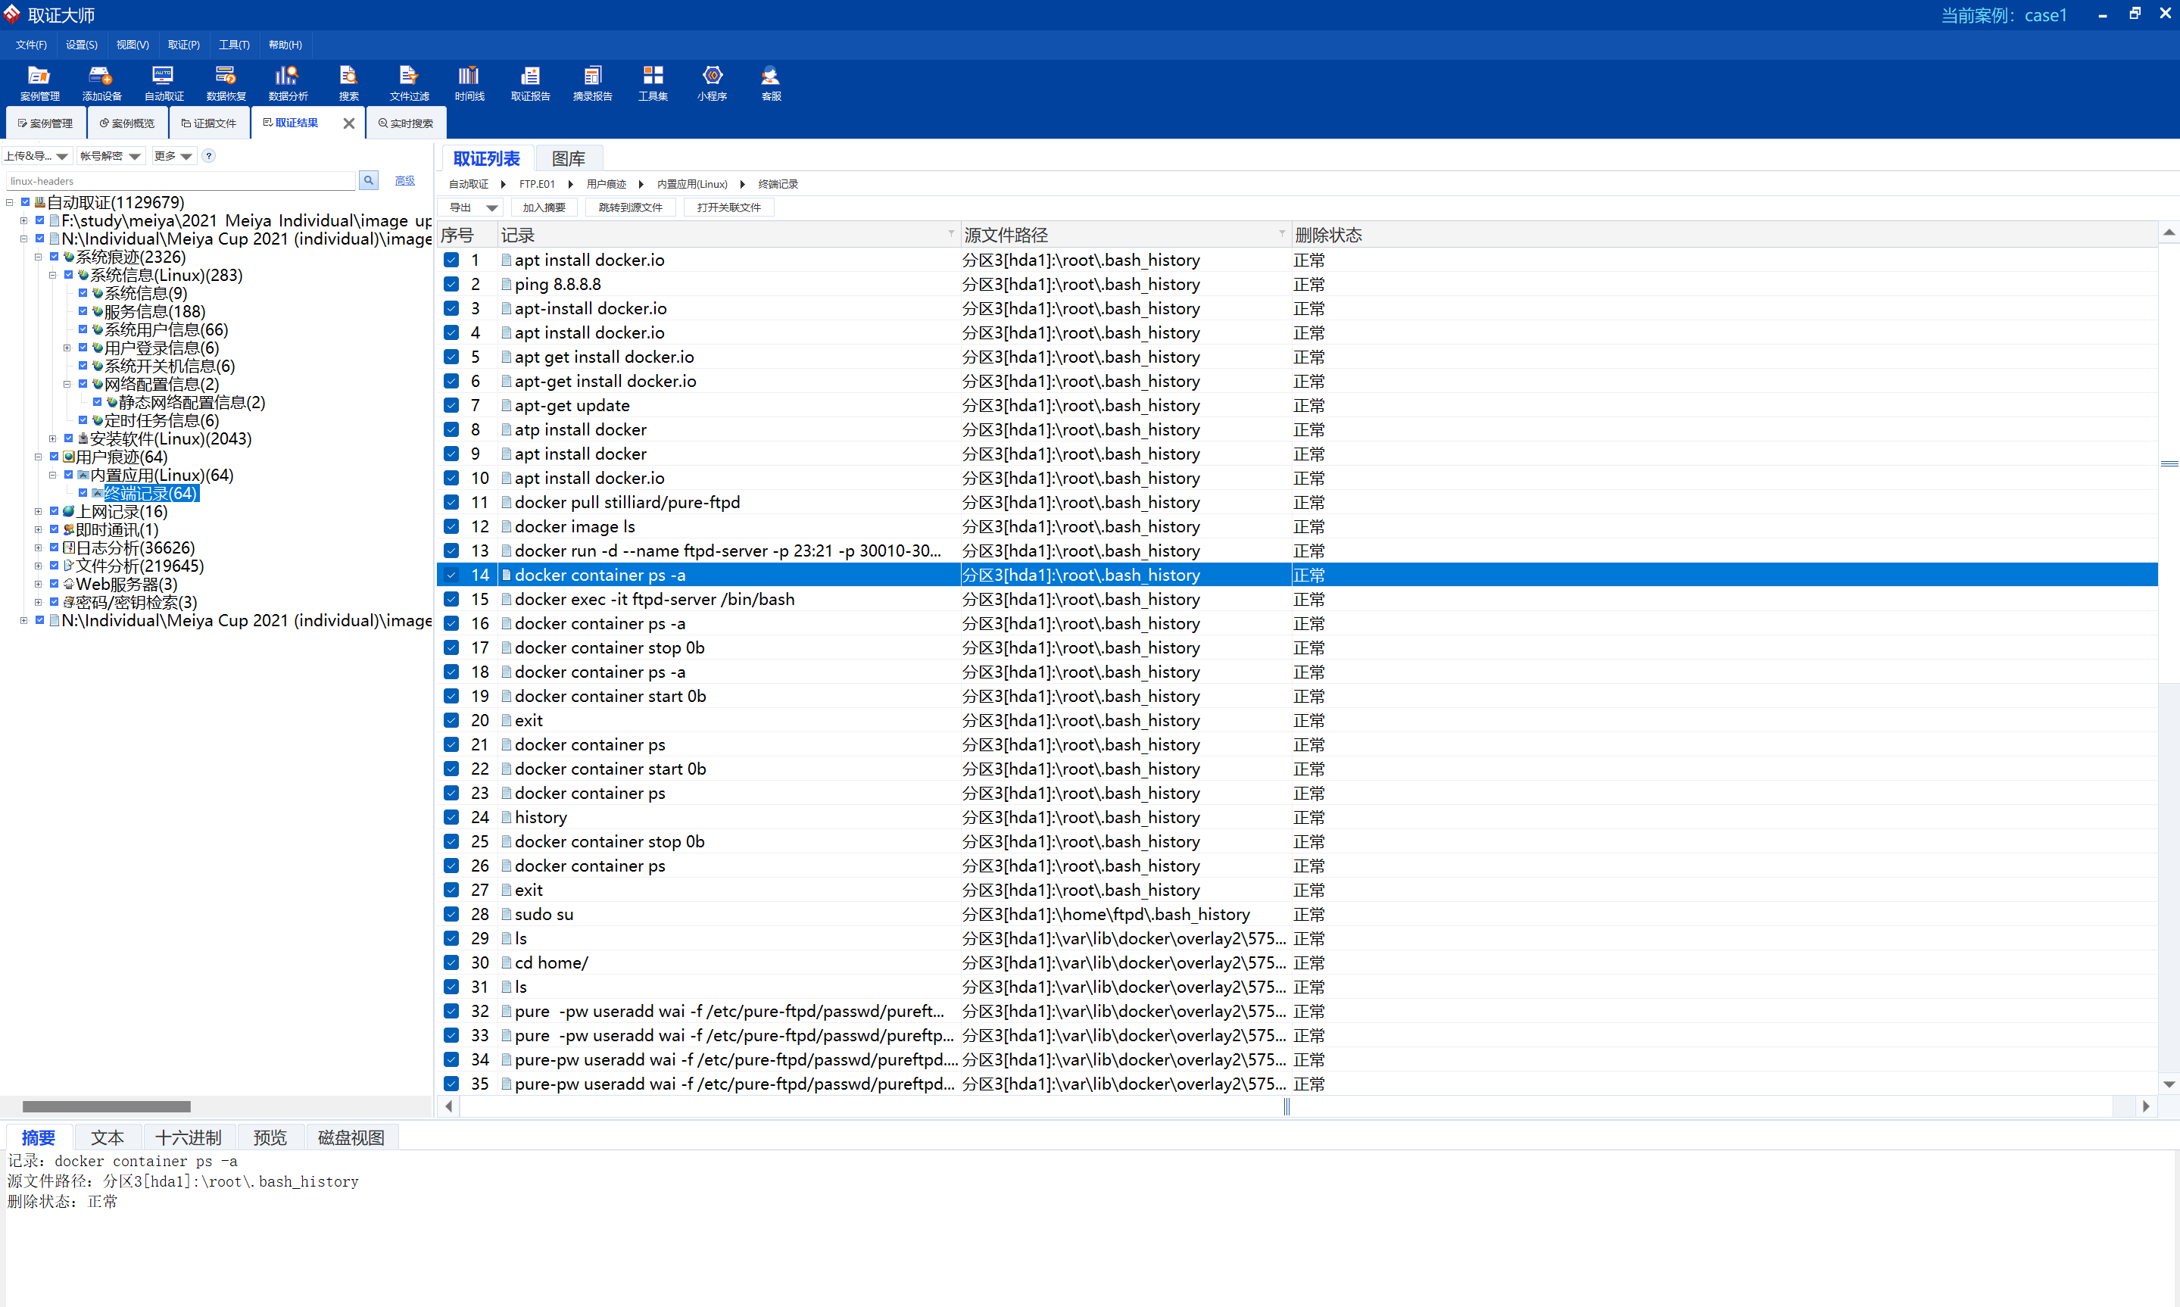Viewport: 2180px width, 1307px height.
Task: Click the tree panel horizontal scrollbar thumb
Action: pos(106,1106)
